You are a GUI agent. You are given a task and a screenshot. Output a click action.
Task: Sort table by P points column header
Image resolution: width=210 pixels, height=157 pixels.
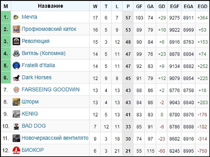pos(128,6)
